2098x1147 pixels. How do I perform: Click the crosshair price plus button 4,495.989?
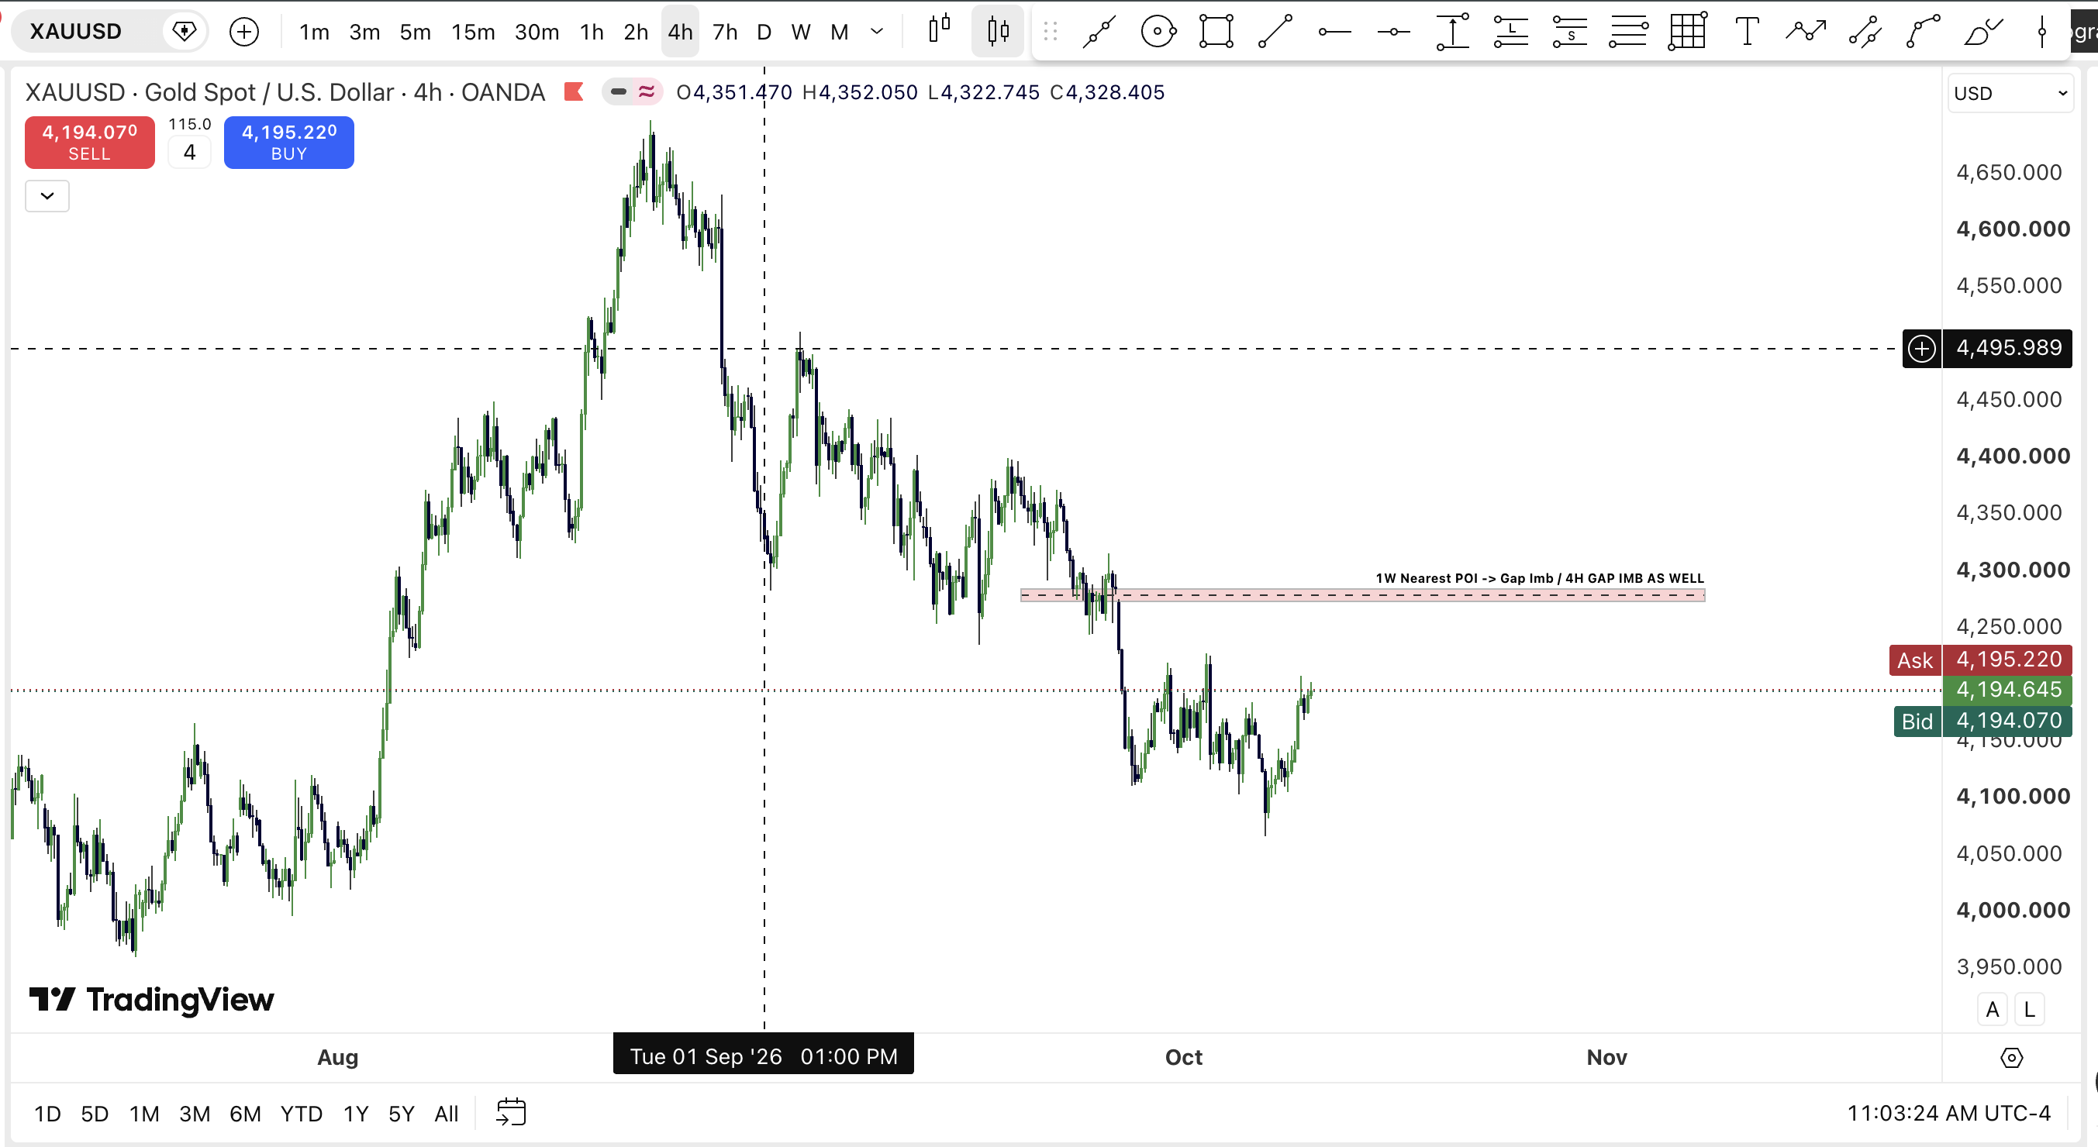1921,349
